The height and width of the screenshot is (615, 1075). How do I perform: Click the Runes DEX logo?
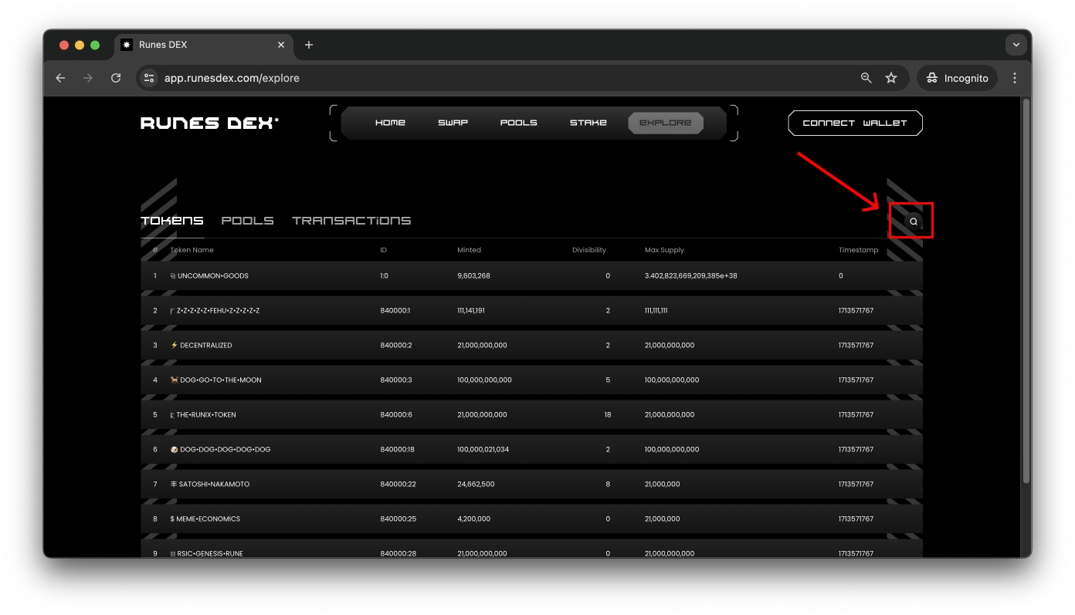(209, 123)
